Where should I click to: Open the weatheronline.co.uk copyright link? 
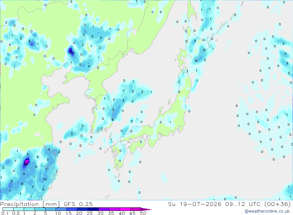click(x=267, y=211)
